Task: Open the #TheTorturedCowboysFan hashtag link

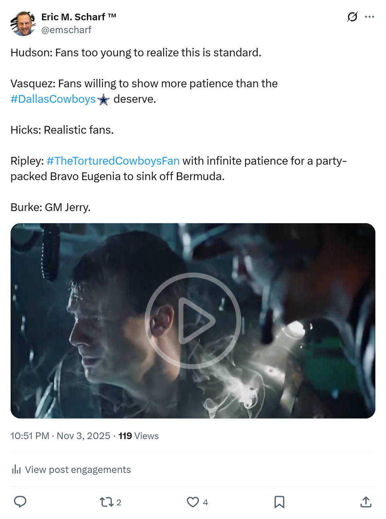Action: click(113, 161)
